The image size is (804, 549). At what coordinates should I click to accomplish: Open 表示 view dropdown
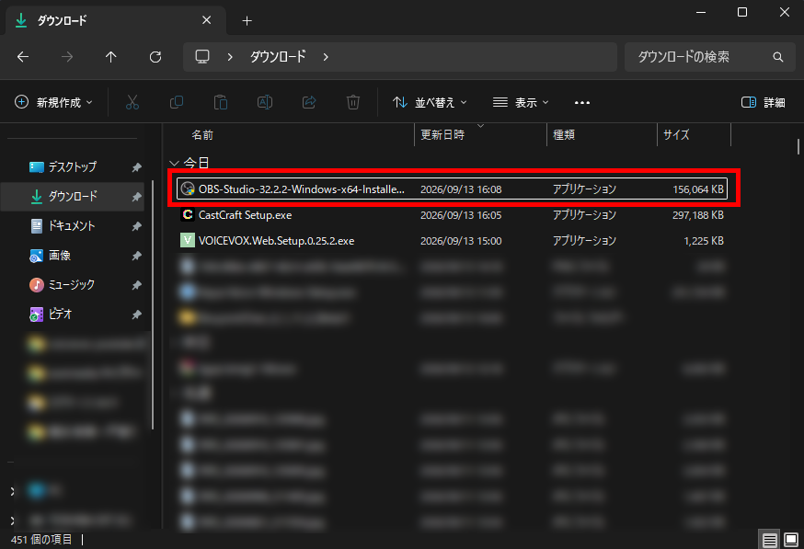(521, 102)
